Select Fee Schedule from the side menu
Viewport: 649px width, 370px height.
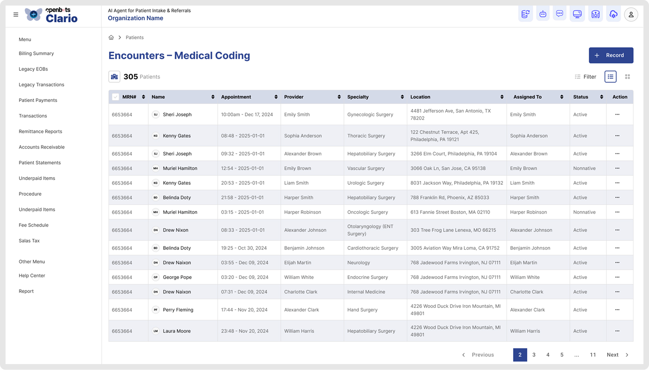click(x=34, y=225)
